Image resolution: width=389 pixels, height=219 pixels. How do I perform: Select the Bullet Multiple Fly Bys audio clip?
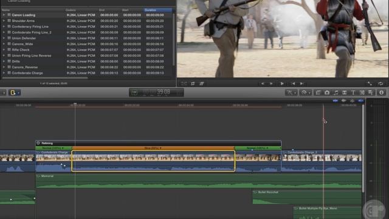(327, 212)
